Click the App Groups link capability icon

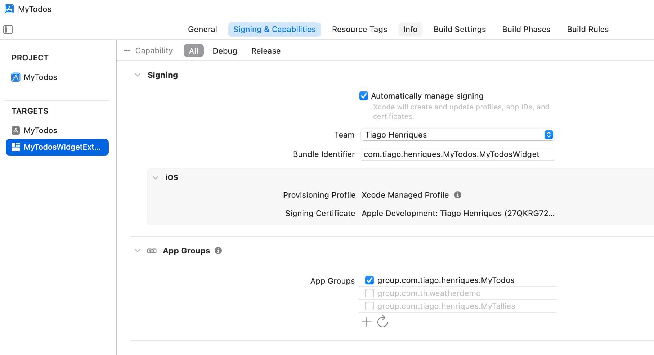click(x=152, y=251)
